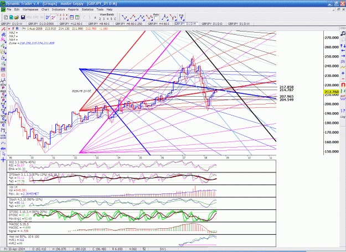The image size is (346, 252).
Task: Open the Indicators menu
Action: tap(58, 9)
